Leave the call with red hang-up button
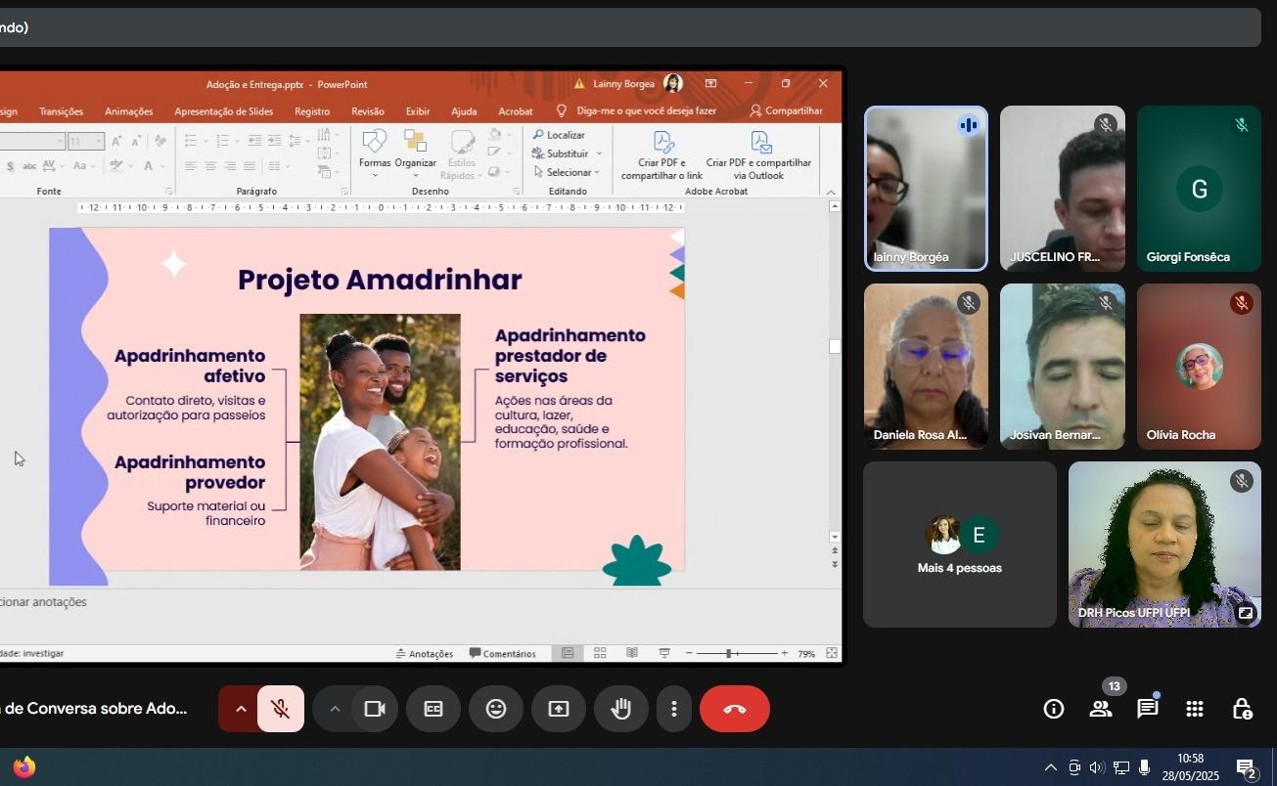Screen dimensions: 1277x786 coord(734,709)
